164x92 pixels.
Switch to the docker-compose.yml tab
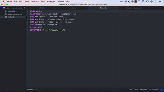[134, 8]
